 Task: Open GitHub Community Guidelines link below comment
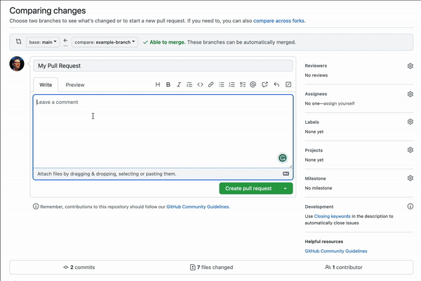pyautogui.click(x=198, y=207)
